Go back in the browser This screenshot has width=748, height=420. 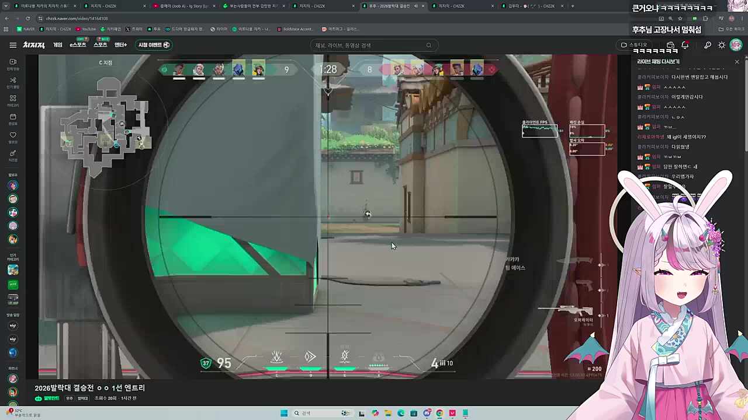[x=7, y=19]
